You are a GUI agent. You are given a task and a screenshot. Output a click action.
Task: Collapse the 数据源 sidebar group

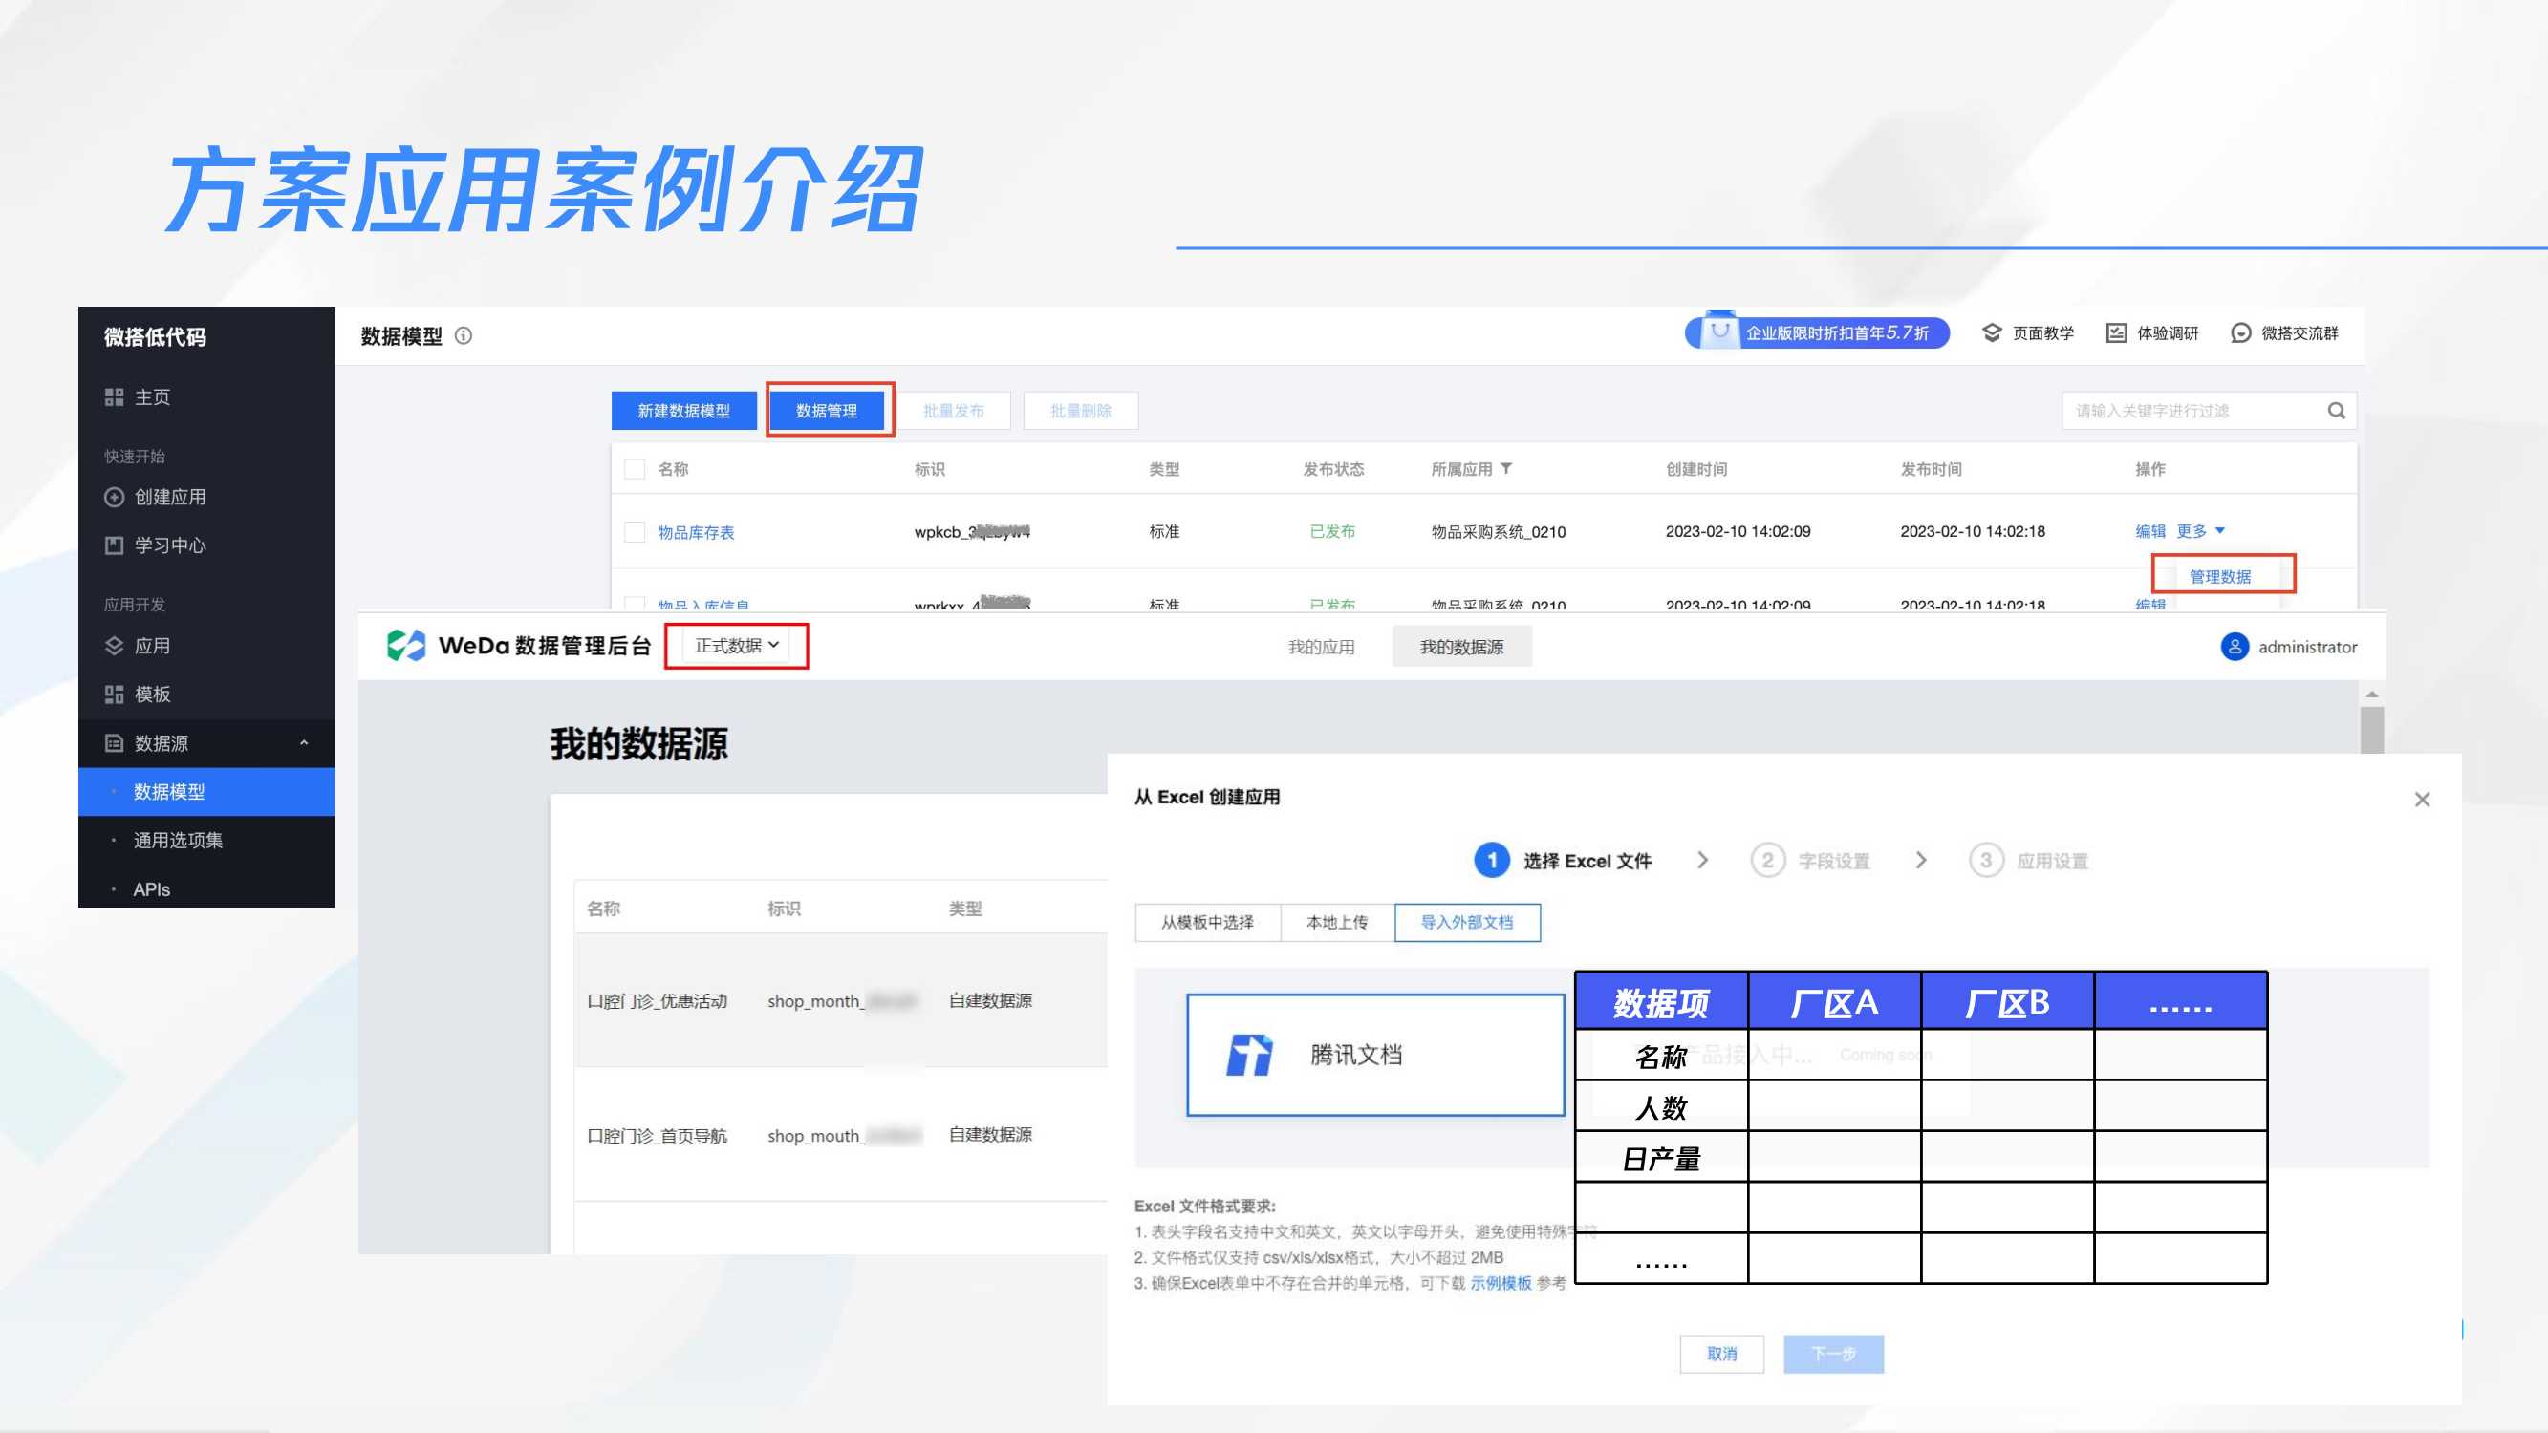305,742
